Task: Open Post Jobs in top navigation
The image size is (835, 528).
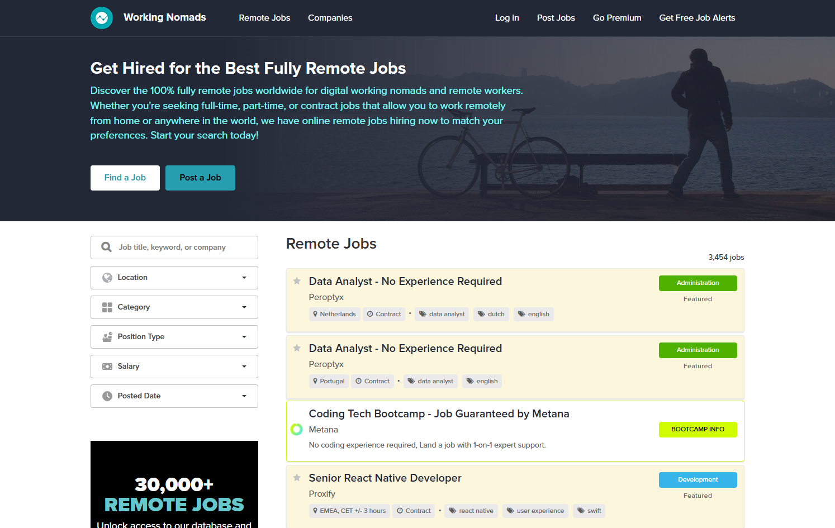Action: click(x=556, y=18)
